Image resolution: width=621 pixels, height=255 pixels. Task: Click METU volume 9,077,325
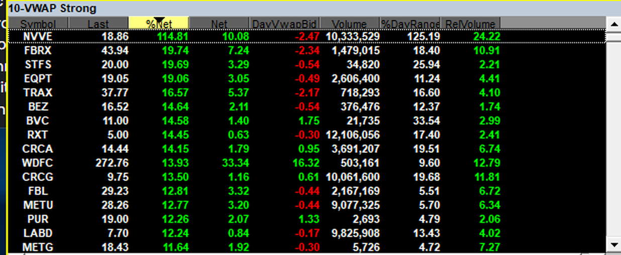point(356,205)
